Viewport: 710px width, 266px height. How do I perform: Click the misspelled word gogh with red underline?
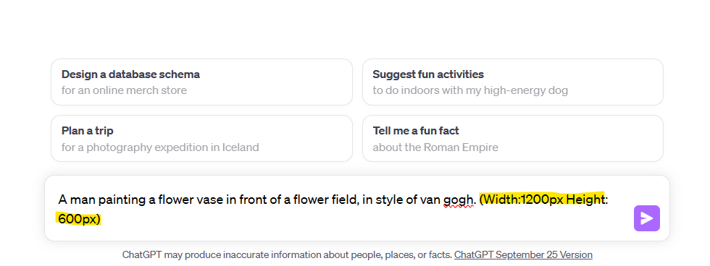(x=458, y=199)
